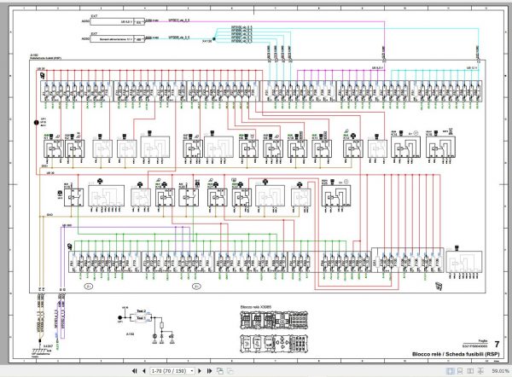Go to the previous view
The height and width of the screenshot is (377, 512).
220,371
